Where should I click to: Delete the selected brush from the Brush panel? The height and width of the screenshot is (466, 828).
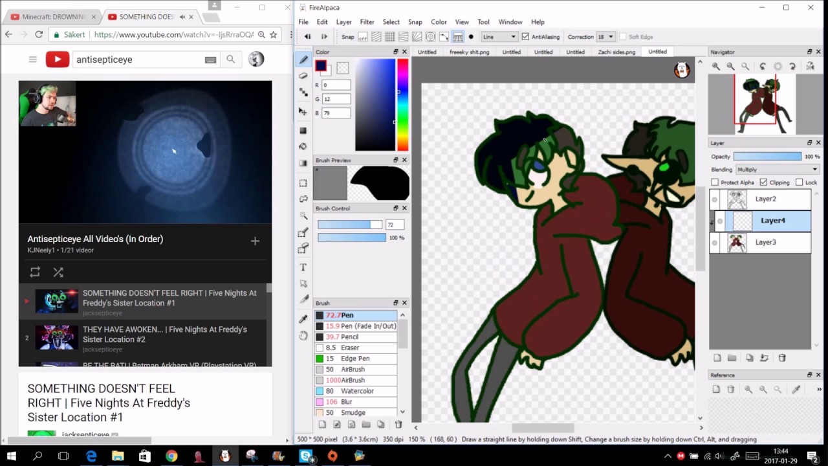pos(398,425)
